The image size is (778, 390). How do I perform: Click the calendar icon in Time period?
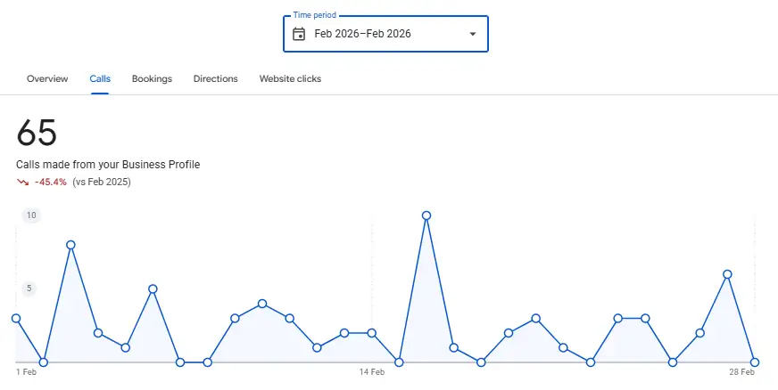point(299,34)
